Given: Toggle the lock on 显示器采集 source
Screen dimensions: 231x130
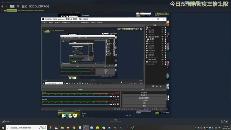Looking at the screenshot, I should (x=165, y=60).
